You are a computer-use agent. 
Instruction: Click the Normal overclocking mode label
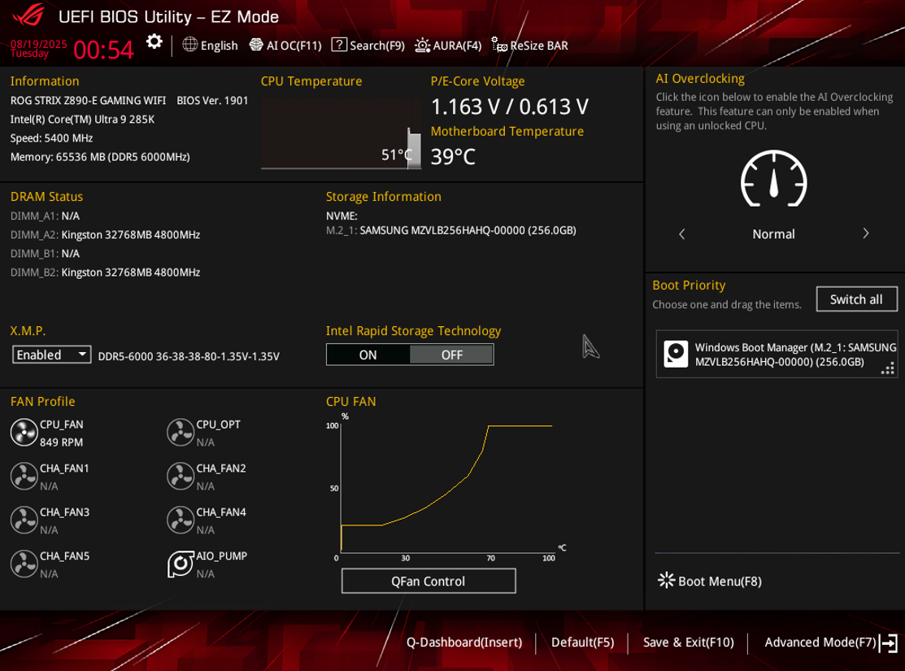click(773, 234)
